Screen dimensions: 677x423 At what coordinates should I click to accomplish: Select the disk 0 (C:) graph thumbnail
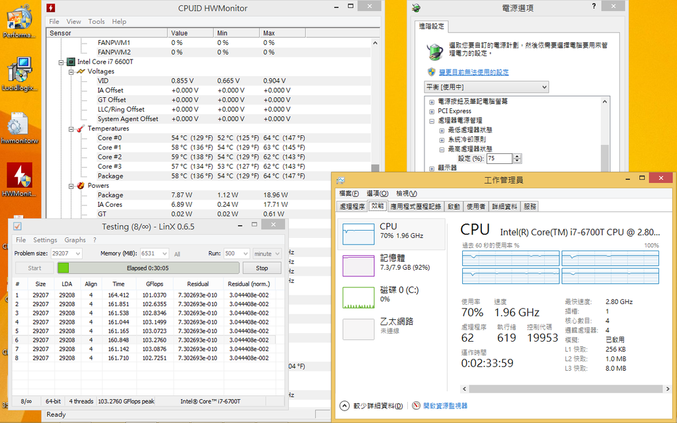(x=358, y=297)
